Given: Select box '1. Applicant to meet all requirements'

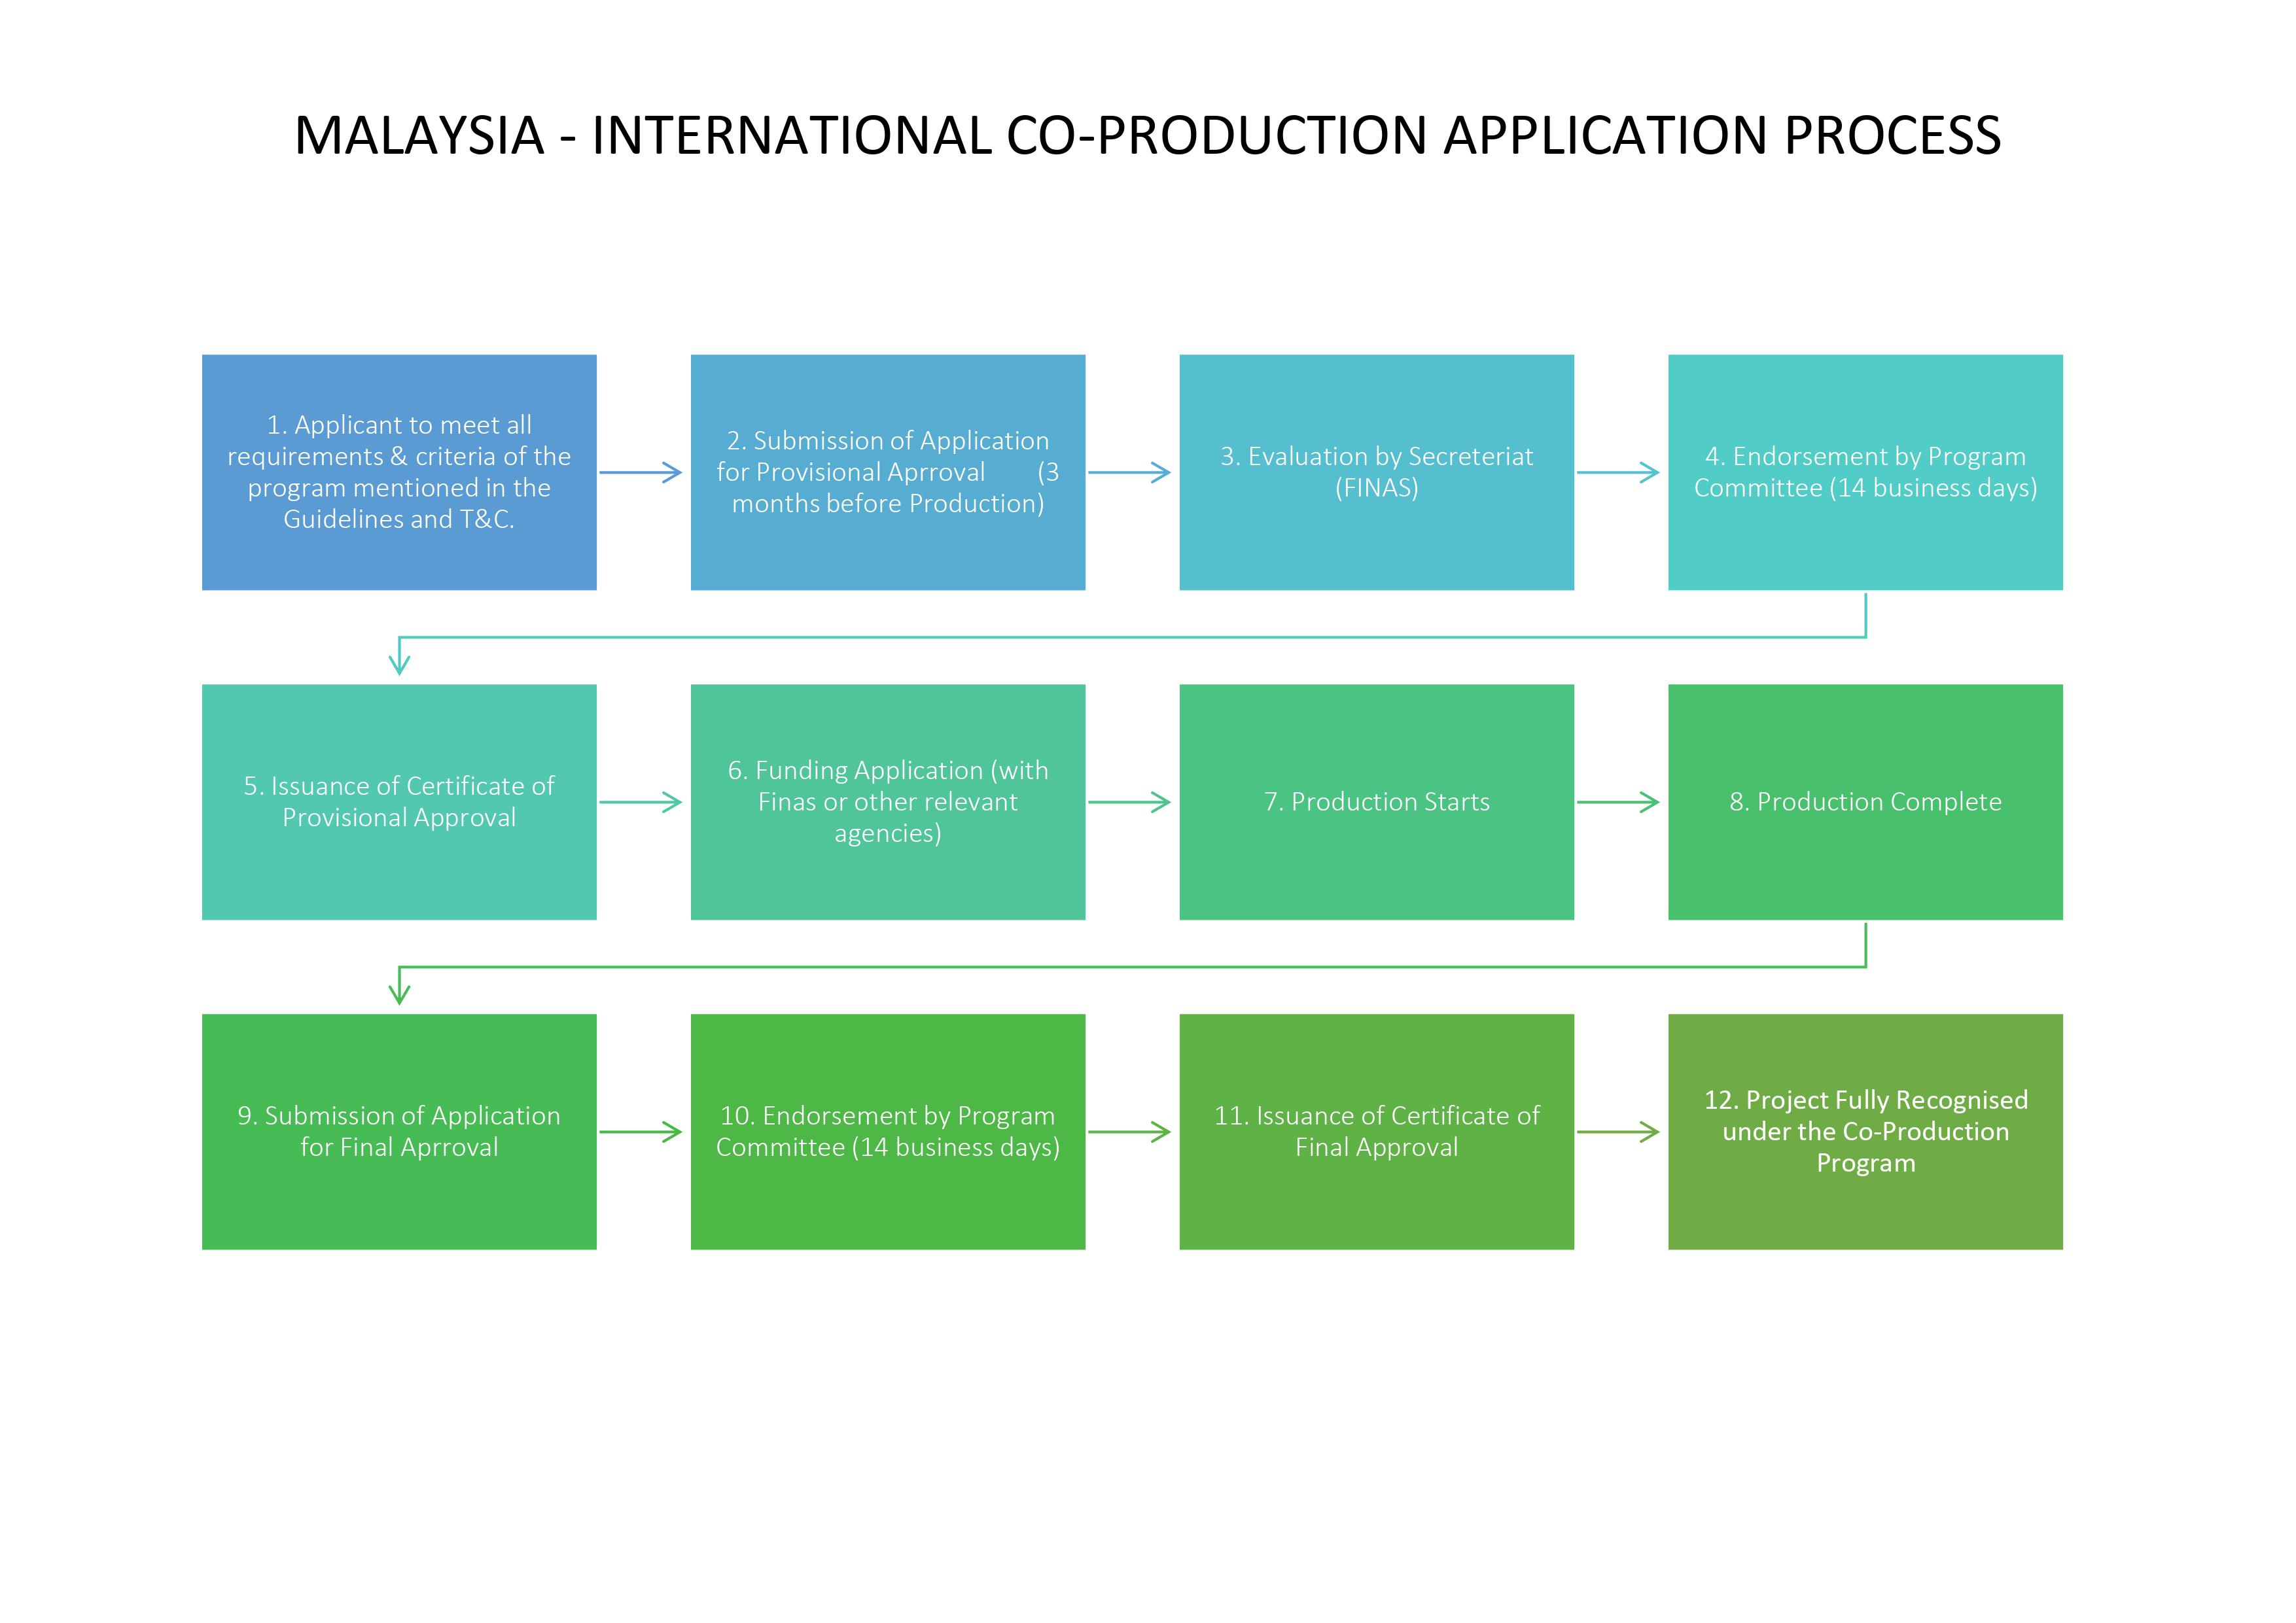Looking at the screenshot, I should click(x=399, y=472).
